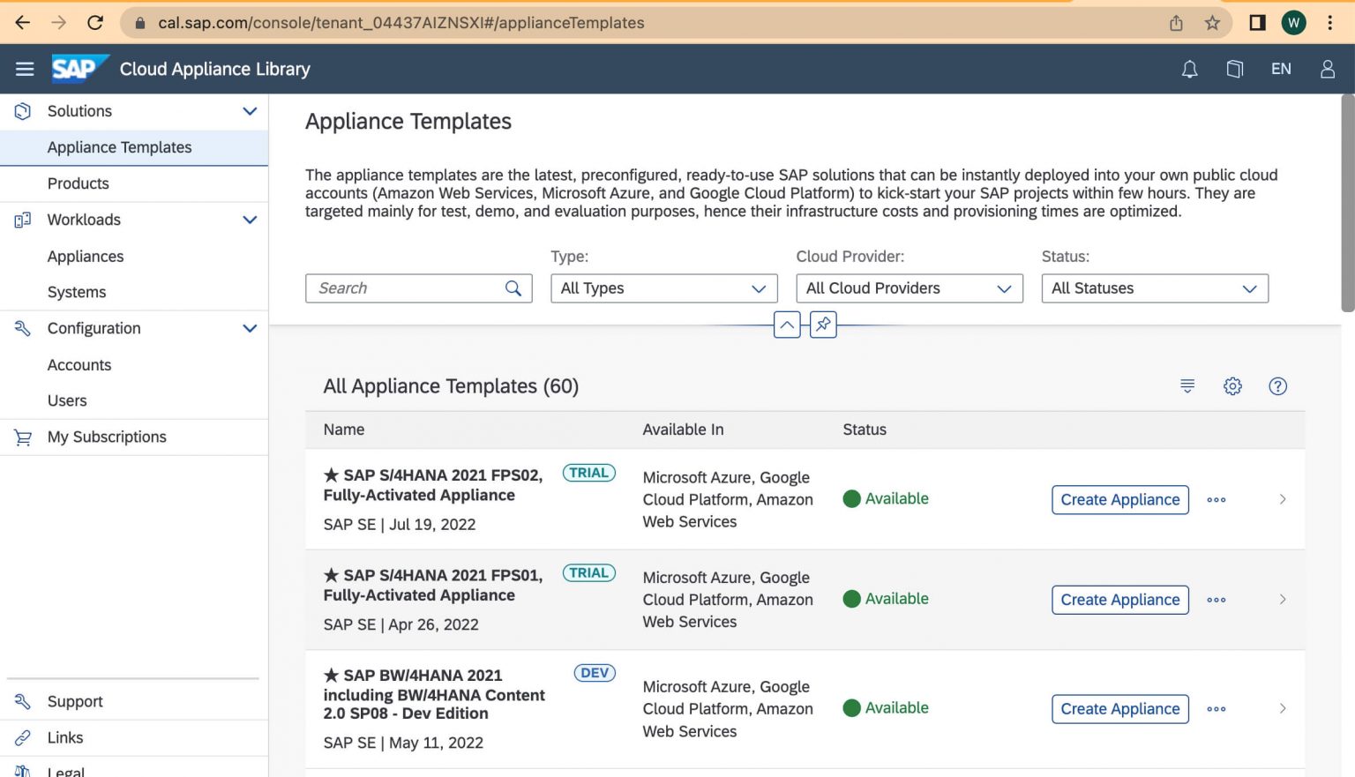Open the All Types dropdown
The width and height of the screenshot is (1355, 777).
663,288
